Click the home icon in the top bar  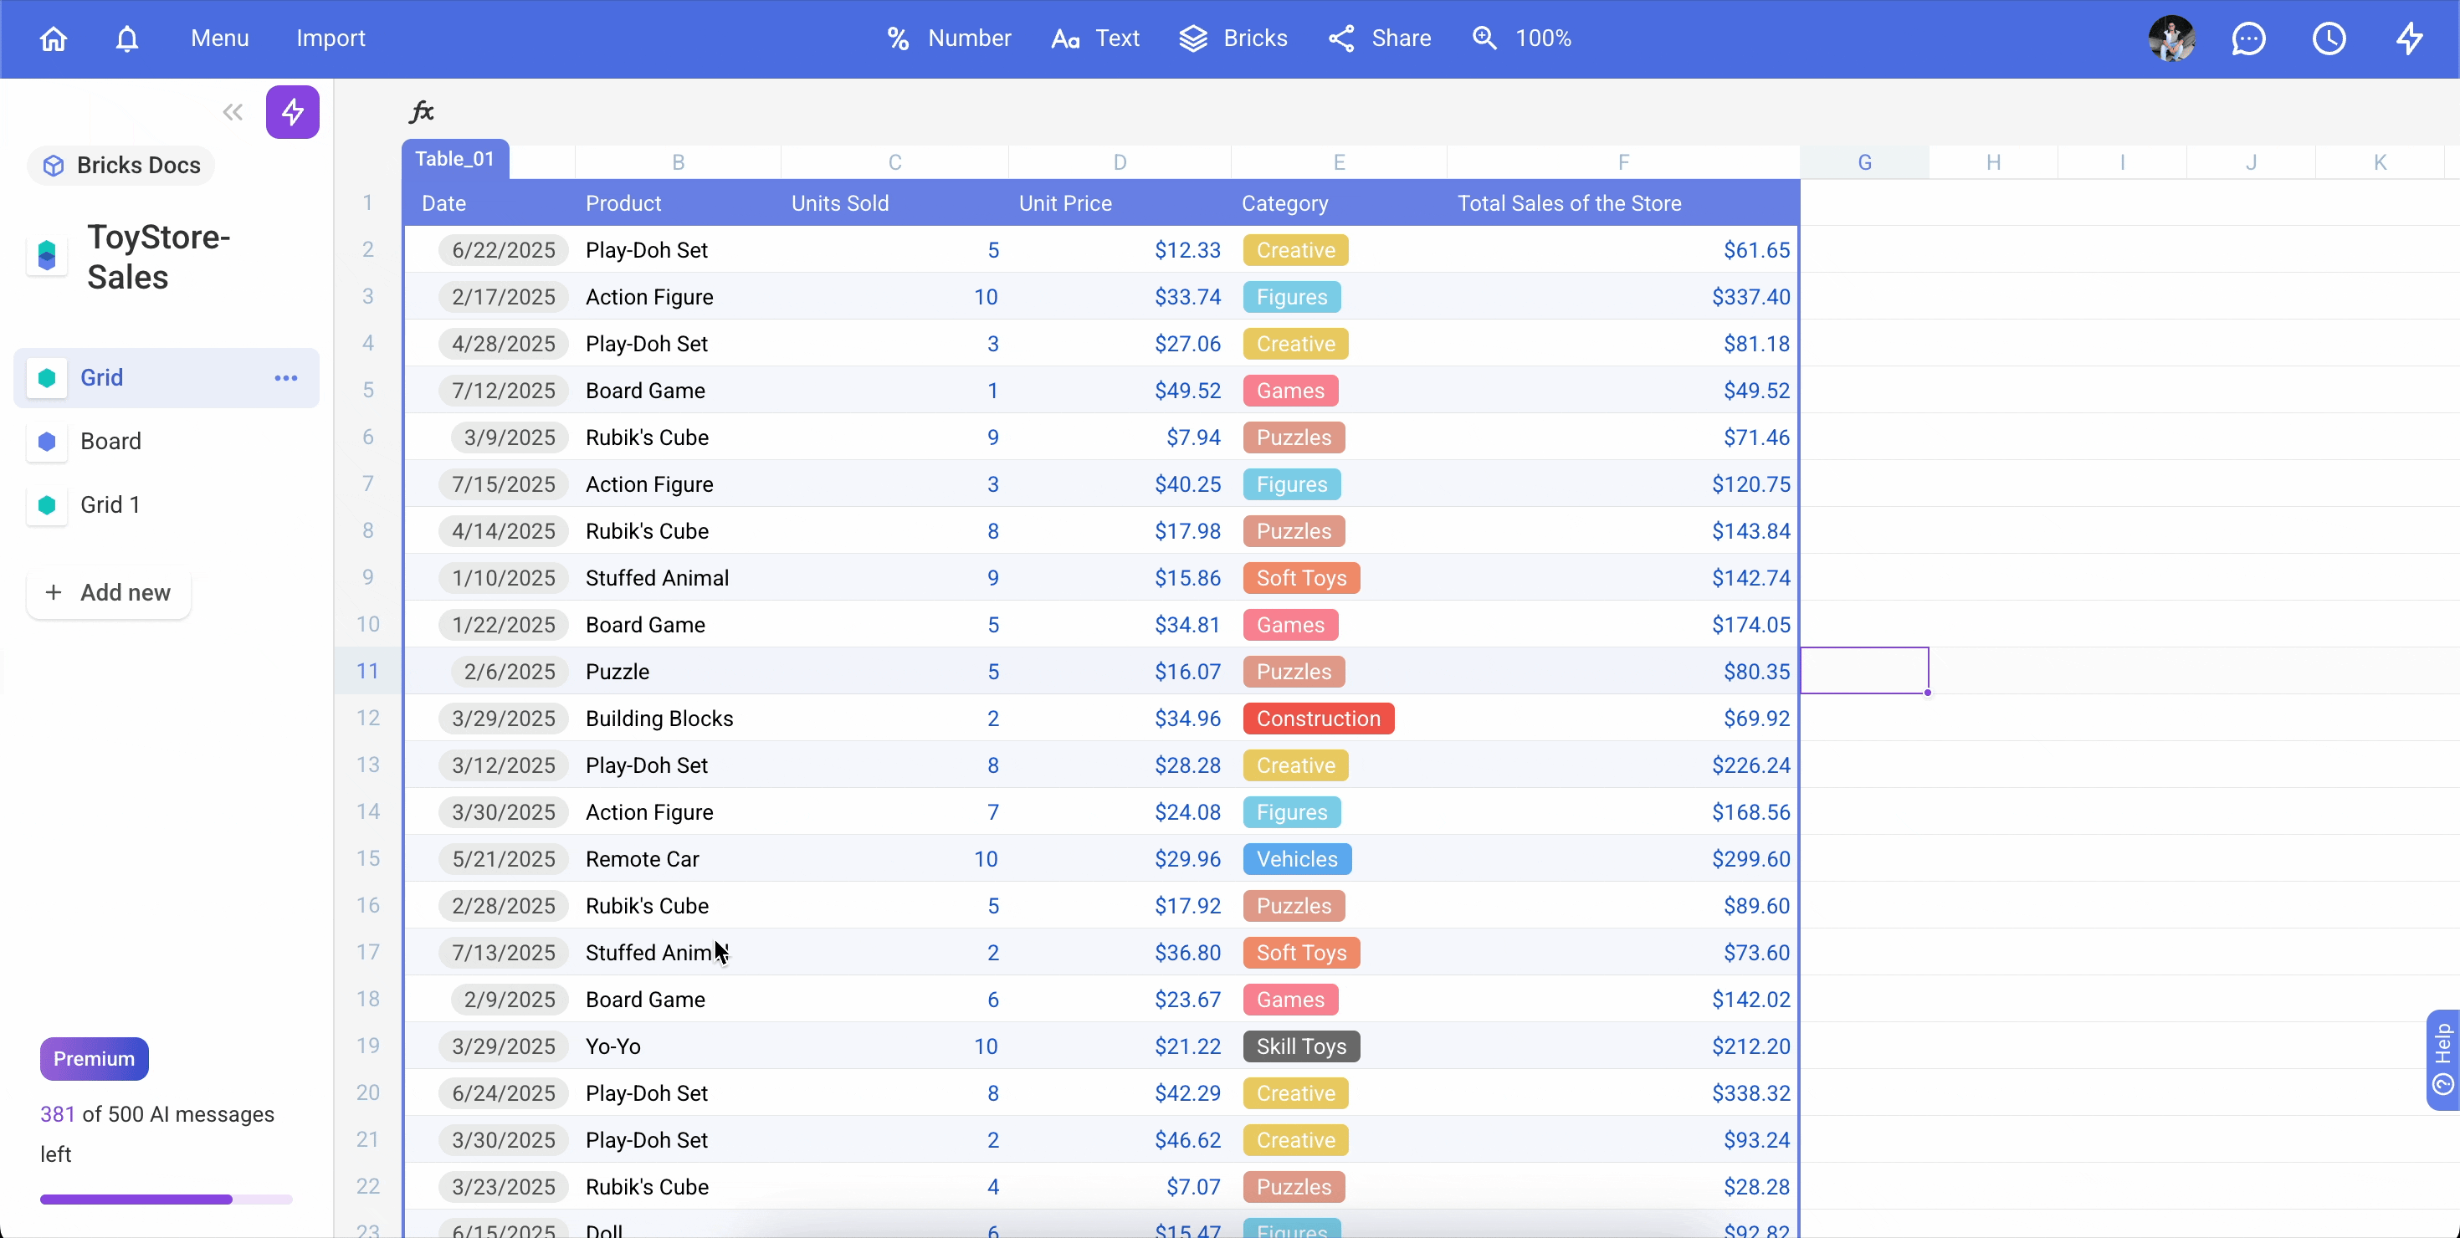(x=53, y=38)
